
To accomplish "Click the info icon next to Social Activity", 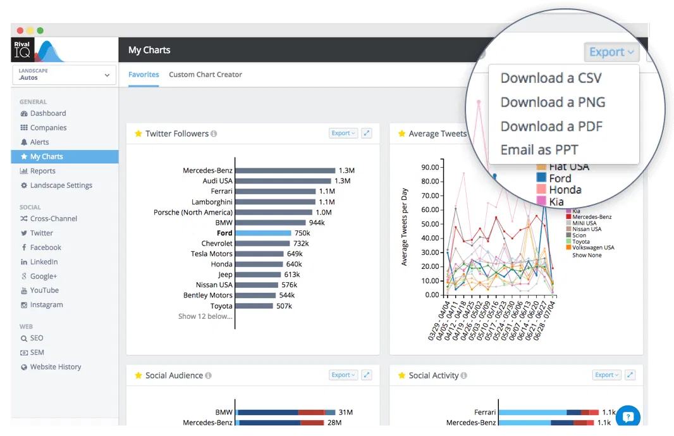I will click(463, 376).
